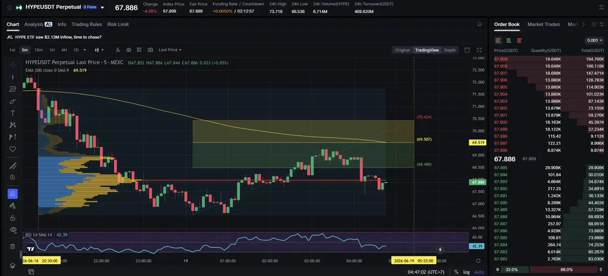Click the chart layout window icon
This screenshot has height=276, width=608.
pos(467,50)
